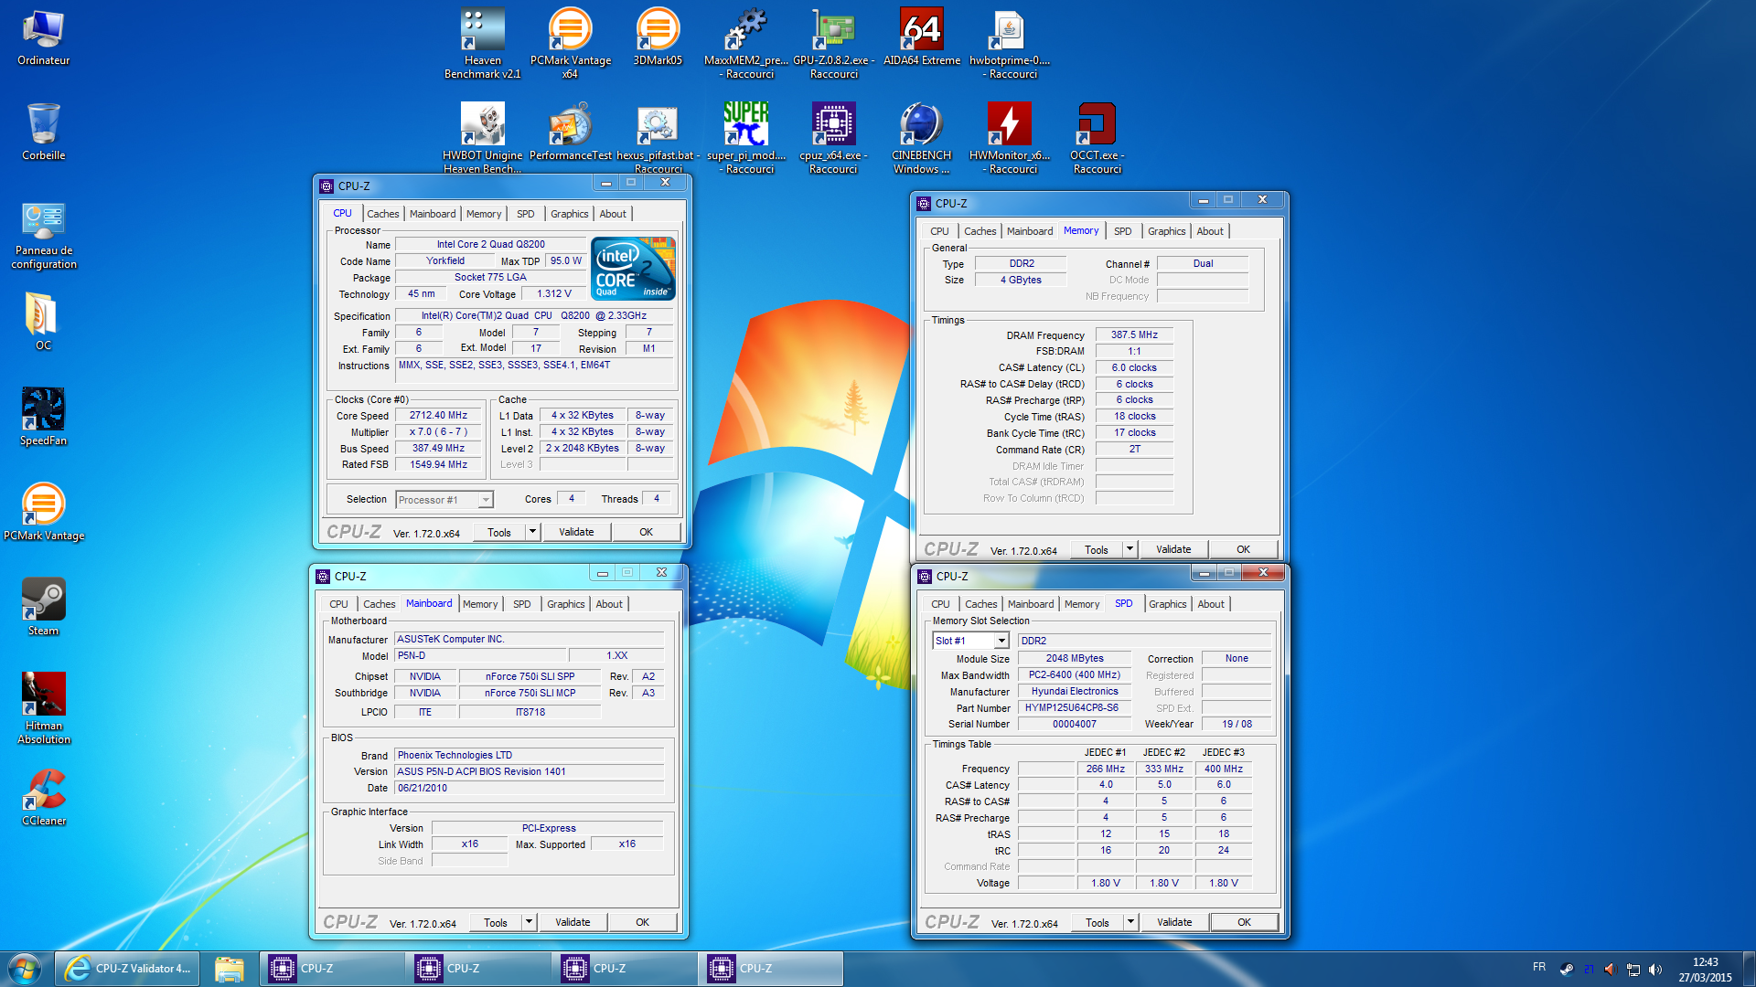Viewport: 1756px width, 987px height.
Task: Select CPU tab in Memory window
Action: pyautogui.click(x=939, y=231)
